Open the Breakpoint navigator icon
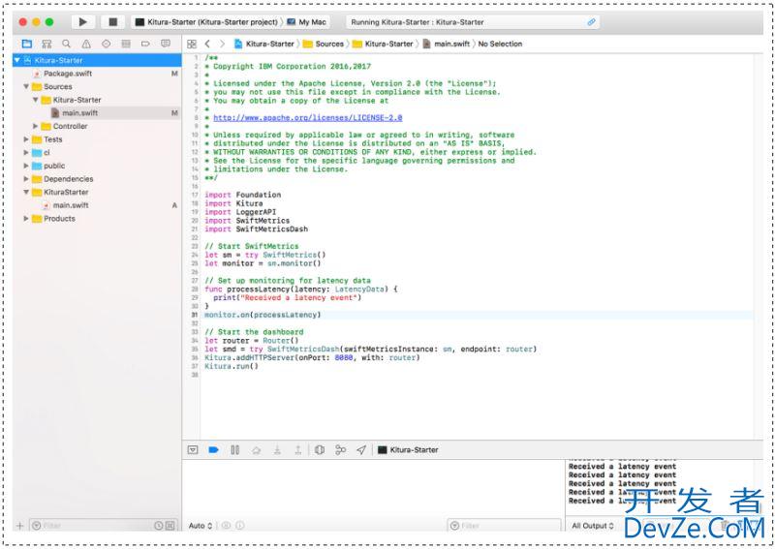 point(145,44)
